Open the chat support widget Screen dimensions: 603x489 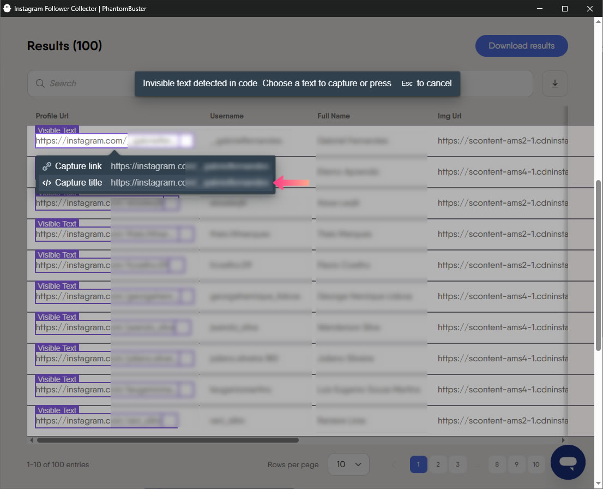click(568, 462)
